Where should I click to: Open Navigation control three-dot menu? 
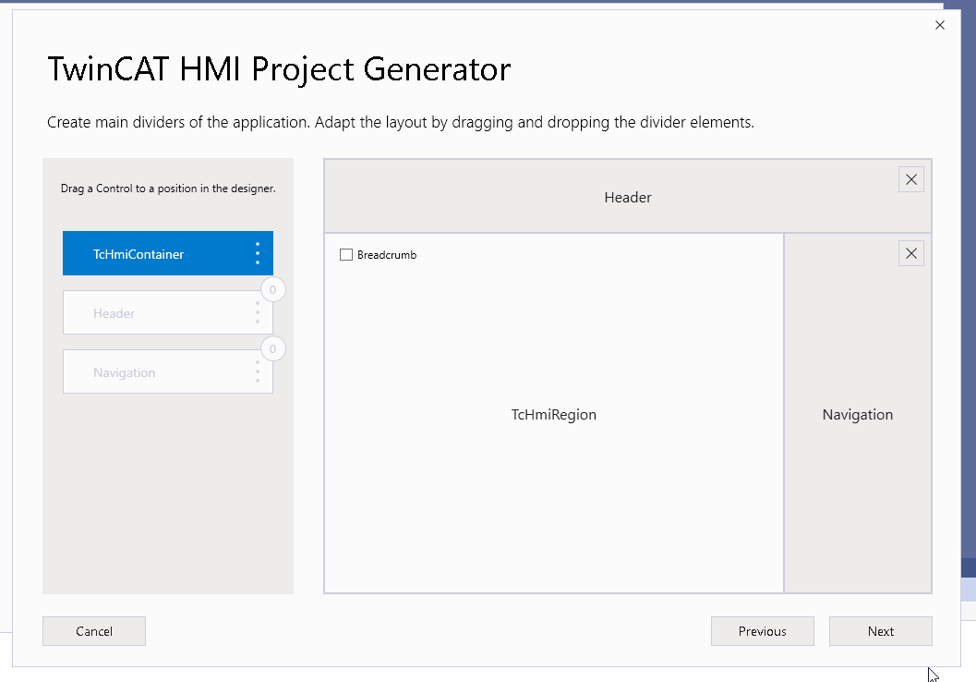click(257, 371)
